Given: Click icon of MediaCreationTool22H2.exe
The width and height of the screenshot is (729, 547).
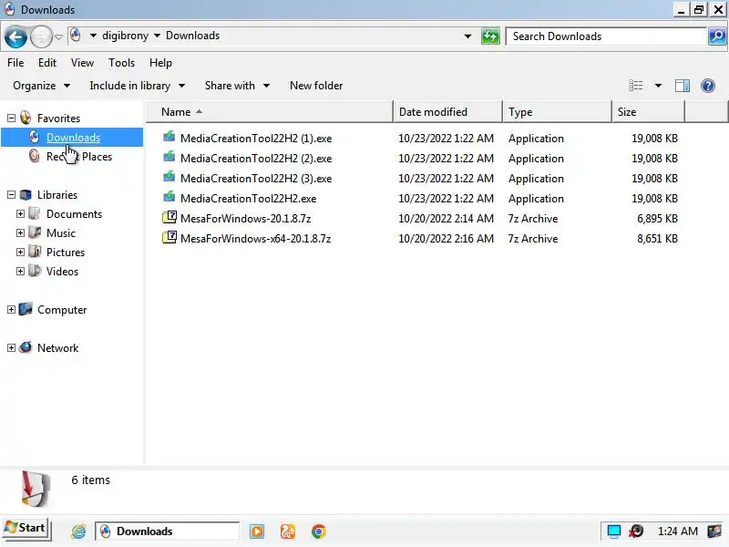Looking at the screenshot, I should point(169,198).
